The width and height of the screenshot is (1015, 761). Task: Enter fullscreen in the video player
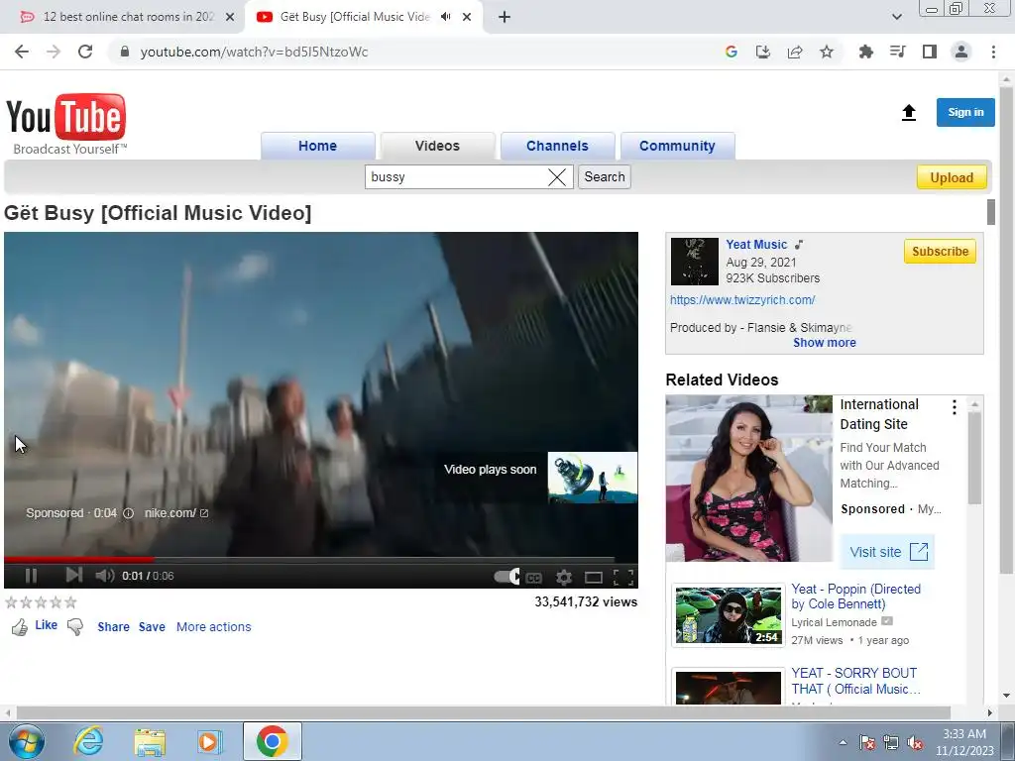coord(623,578)
